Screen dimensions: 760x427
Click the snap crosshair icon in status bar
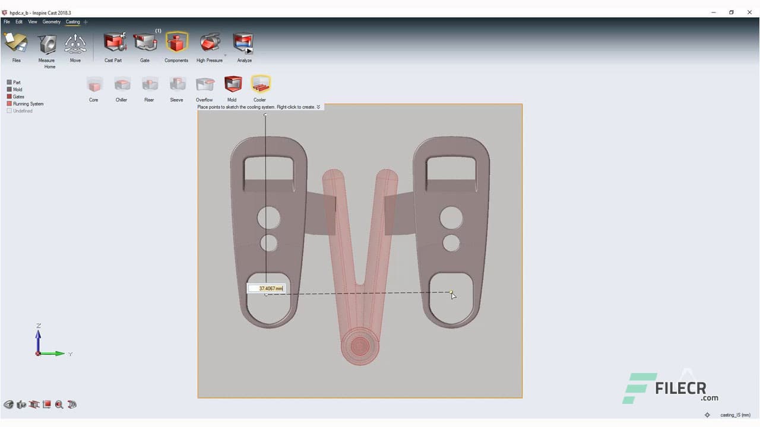point(707,415)
